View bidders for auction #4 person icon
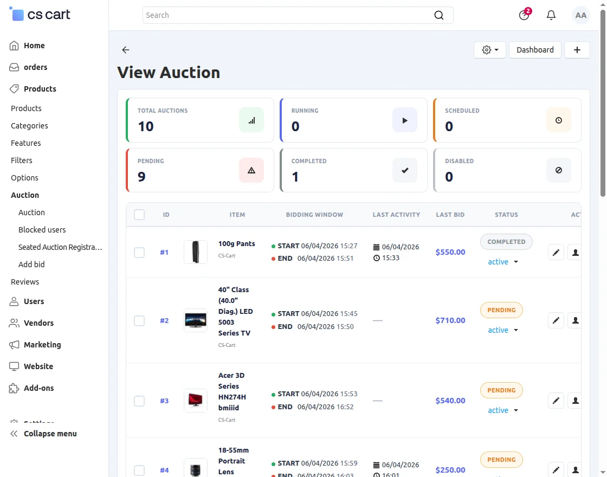This screenshot has height=477, width=607. tap(575, 469)
